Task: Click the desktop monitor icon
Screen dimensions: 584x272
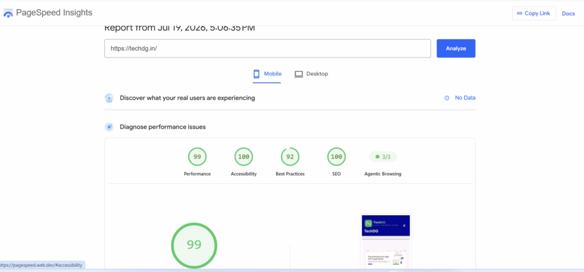Action: coord(299,74)
